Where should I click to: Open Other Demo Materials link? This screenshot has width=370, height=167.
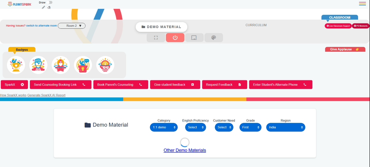[185, 150]
